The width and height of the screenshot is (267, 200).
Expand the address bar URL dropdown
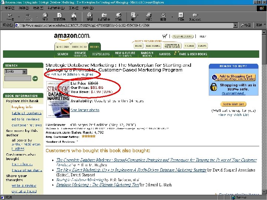click(235, 25)
